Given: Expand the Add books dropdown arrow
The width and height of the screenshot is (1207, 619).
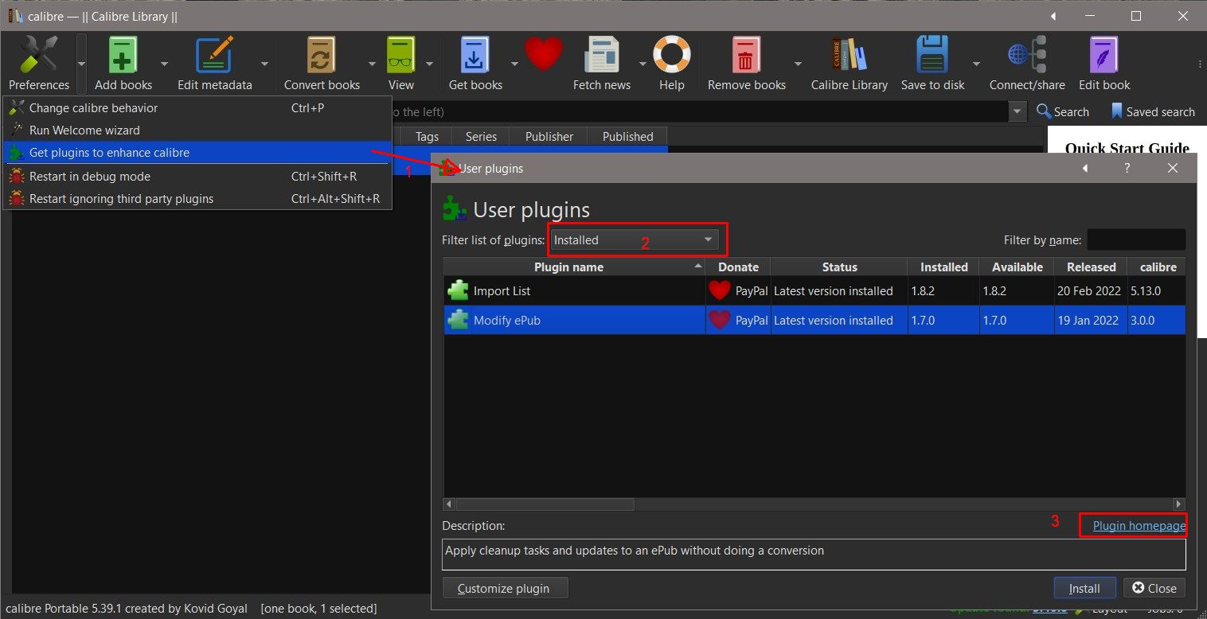Looking at the screenshot, I should [164, 64].
